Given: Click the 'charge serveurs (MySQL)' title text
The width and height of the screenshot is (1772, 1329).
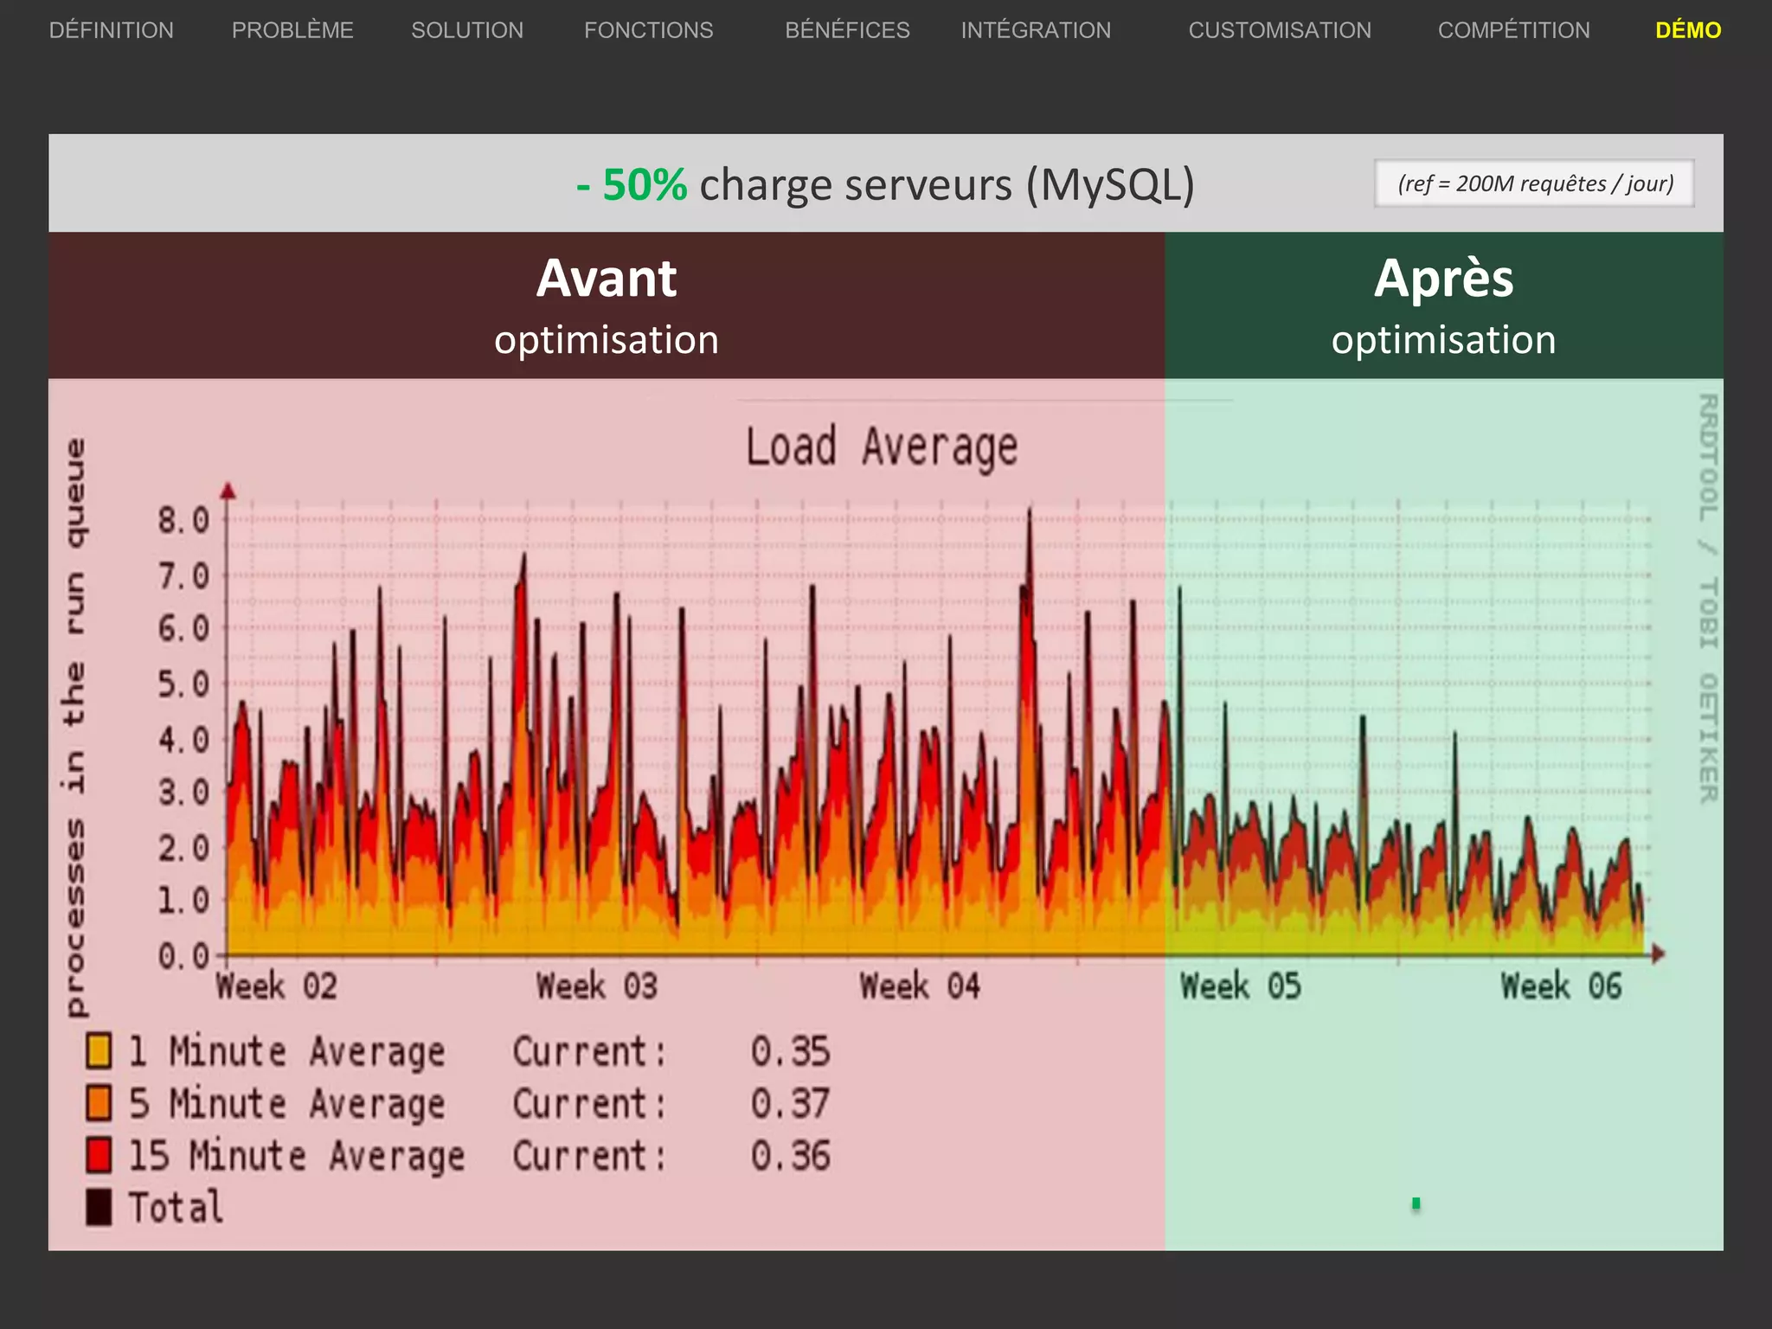Looking at the screenshot, I should [947, 185].
